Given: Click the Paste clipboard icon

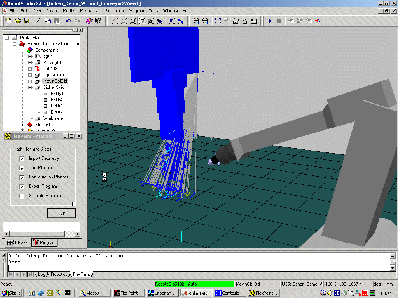Looking at the screenshot, I should pos(56,21).
